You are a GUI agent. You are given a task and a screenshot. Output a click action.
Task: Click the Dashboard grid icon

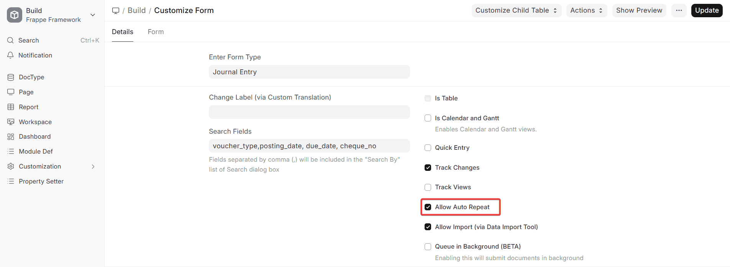(x=11, y=136)
